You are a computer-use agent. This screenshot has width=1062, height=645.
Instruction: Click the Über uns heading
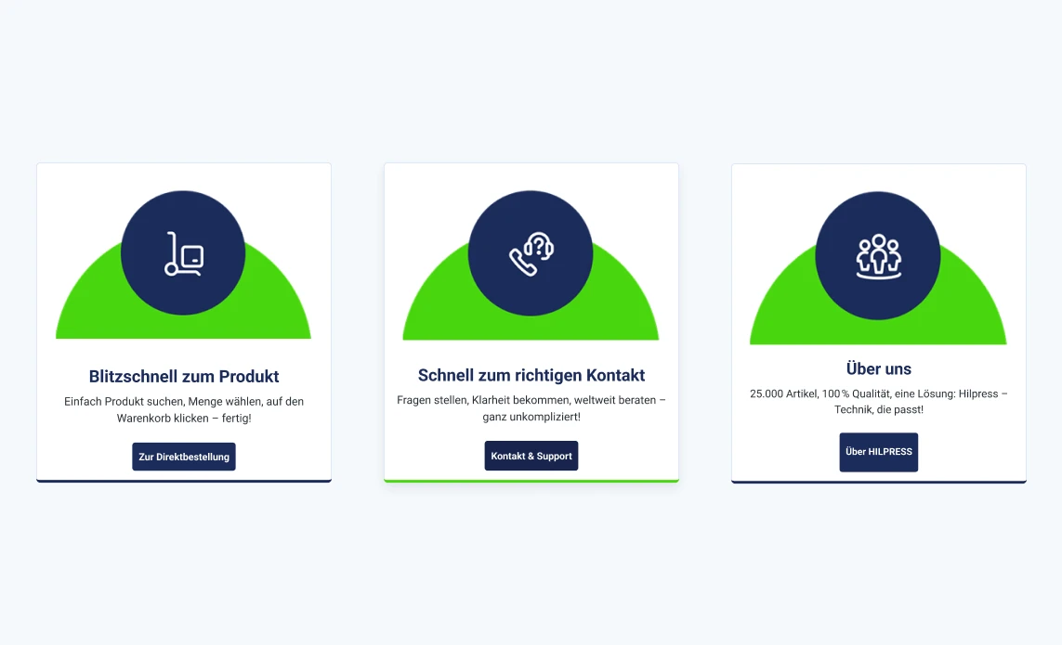pos(878,368)
